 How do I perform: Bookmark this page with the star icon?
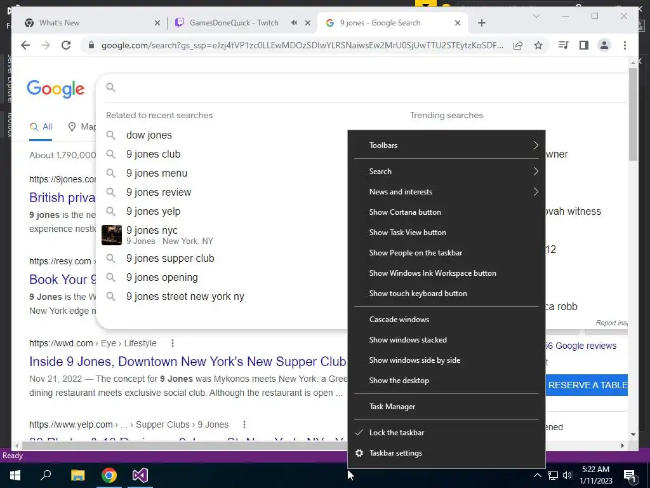[538, 45]
